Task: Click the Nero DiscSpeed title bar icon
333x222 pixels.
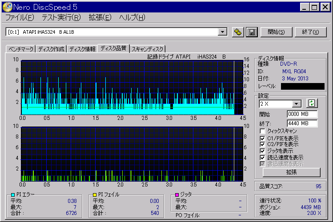Action: (7, 7)
